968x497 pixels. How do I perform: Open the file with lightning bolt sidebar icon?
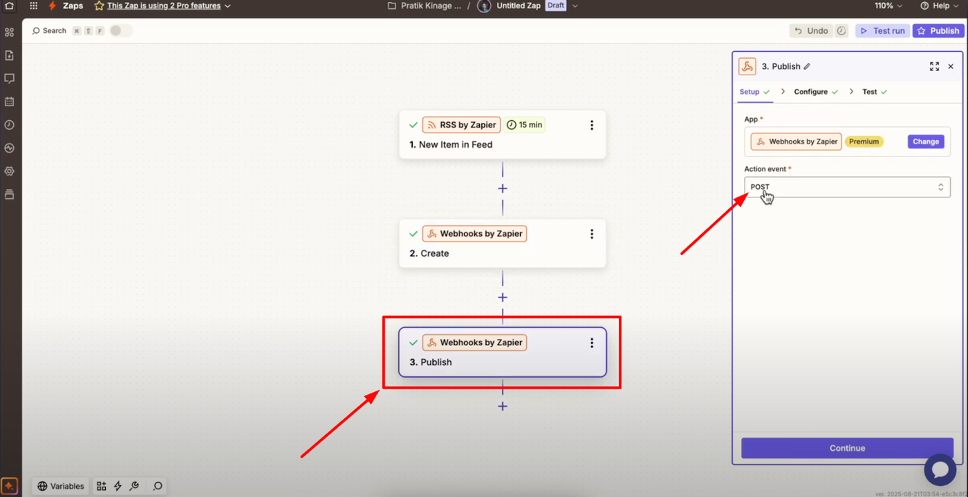click(x=10, y=55)
